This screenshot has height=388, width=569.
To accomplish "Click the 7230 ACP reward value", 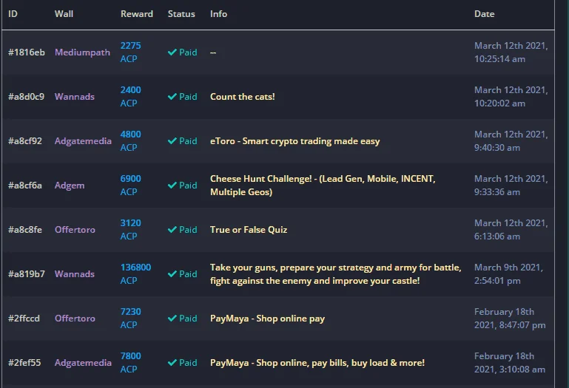I will (131, 318).
